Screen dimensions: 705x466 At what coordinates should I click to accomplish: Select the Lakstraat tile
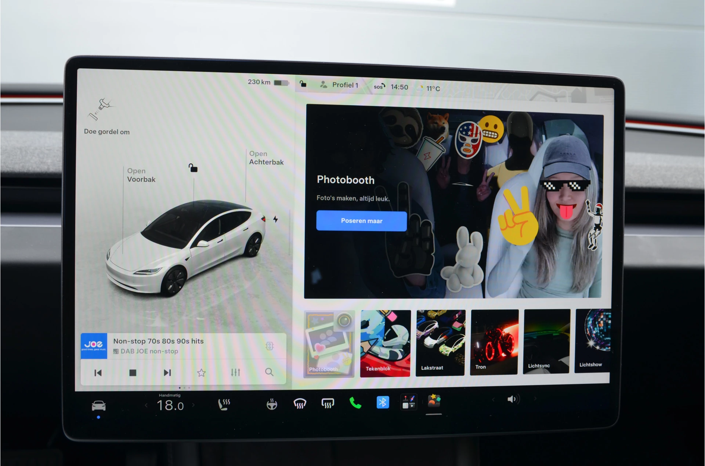click(x=440, y=342)
